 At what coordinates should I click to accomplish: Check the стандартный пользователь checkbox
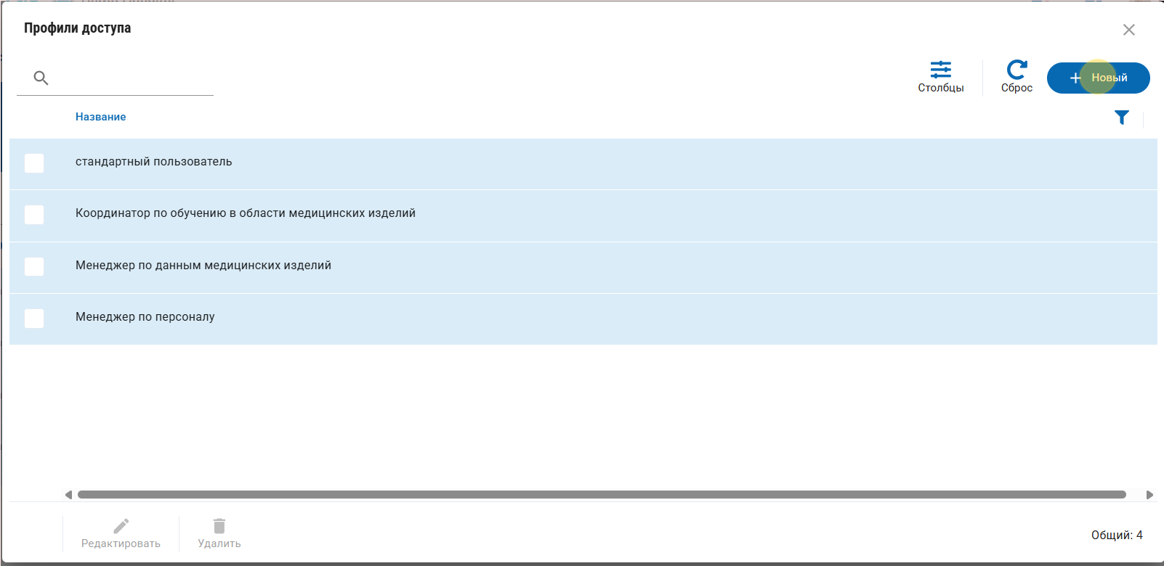pyautogui.click(x=34, y=163)
